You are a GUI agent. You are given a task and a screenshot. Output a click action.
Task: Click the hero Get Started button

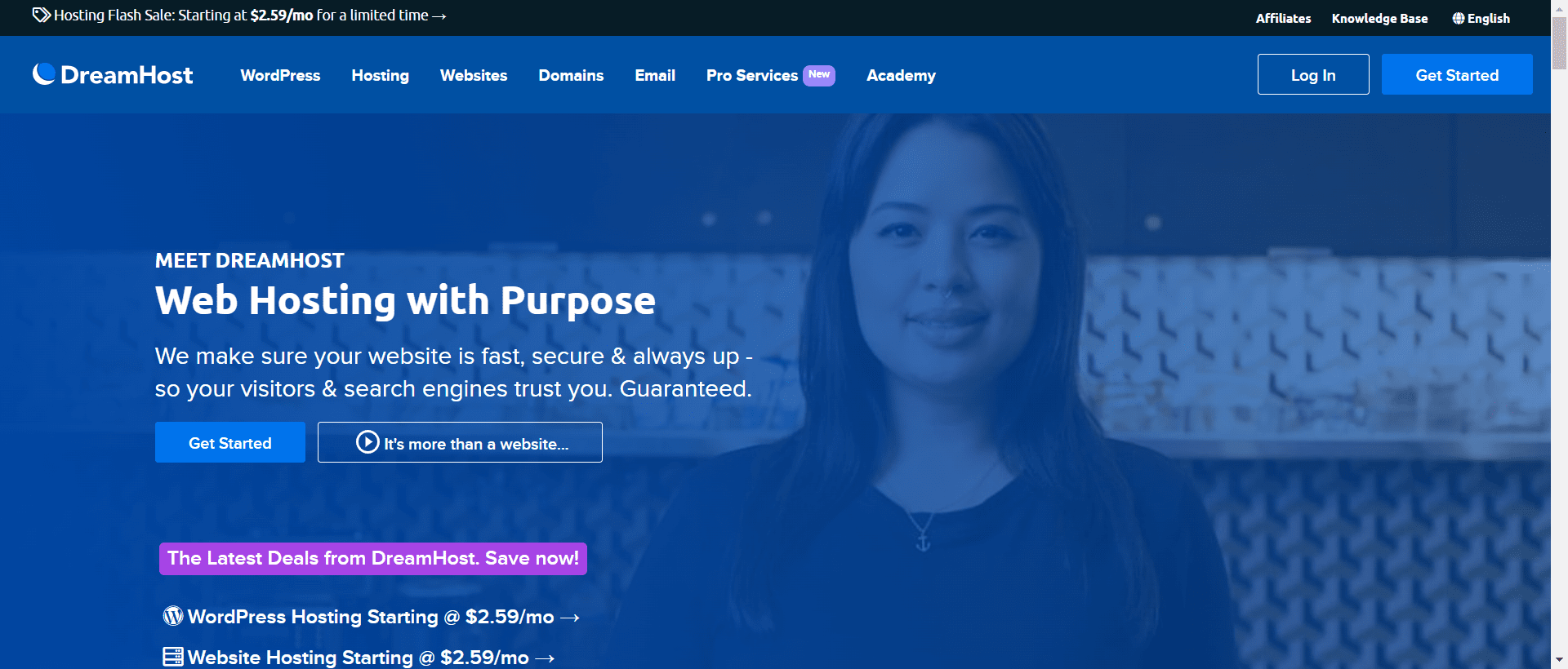point(230,442)
